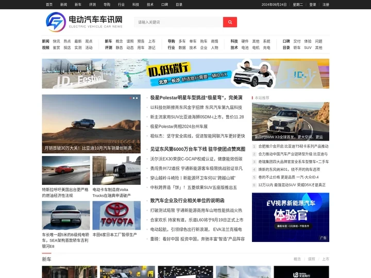
Task: Open headline 极星Polestar明星车型挑战"极星弯"
Action: pos(196,98)
